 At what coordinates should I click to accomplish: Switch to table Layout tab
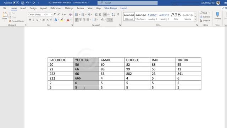tap(124, 8)
